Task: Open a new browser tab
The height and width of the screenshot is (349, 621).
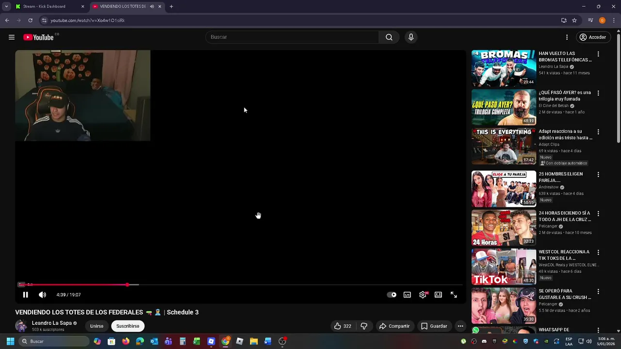Action: [171, 6]
